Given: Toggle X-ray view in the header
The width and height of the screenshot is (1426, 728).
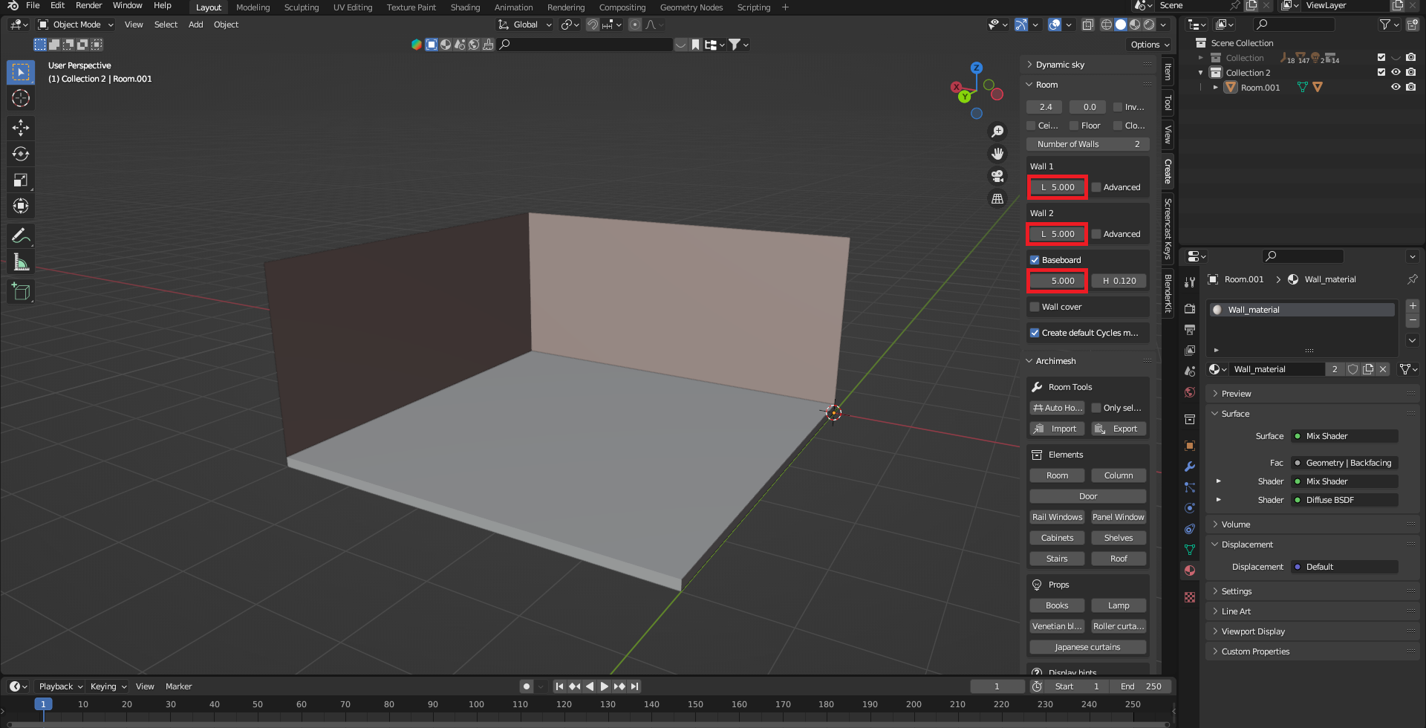Looking at the screenshot, I should [x=1087, y=25].
